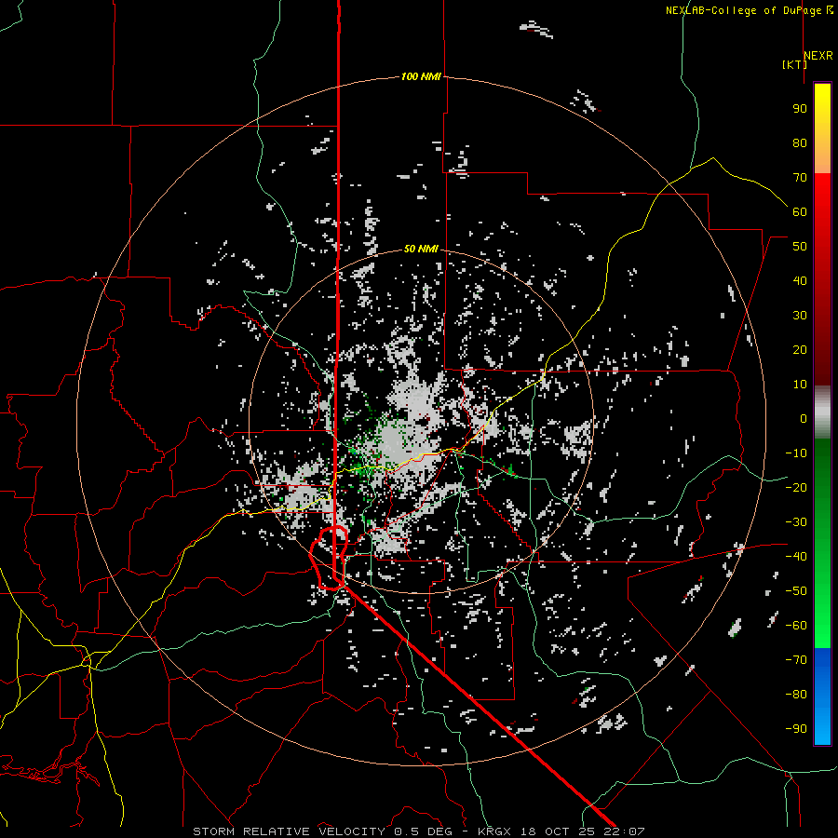838x838 pixels.
Task: Click the -70 knot scale value
Action: [796, 660]
